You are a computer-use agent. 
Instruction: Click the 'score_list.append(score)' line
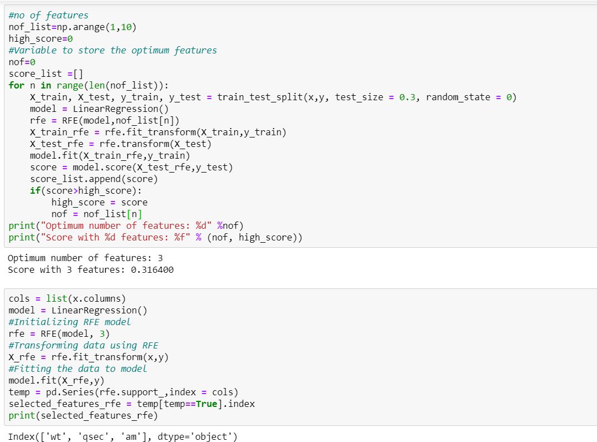point(94,179)
